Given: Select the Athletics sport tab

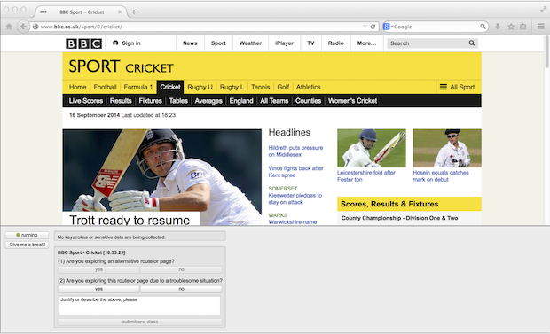Looking at the screenshot, I should click(x=309, y=87).
